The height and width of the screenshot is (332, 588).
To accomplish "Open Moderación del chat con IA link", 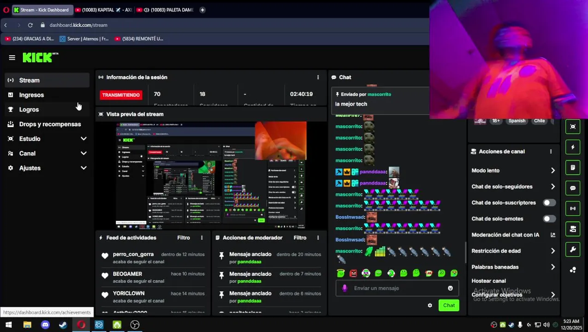I will click(553, 235).
